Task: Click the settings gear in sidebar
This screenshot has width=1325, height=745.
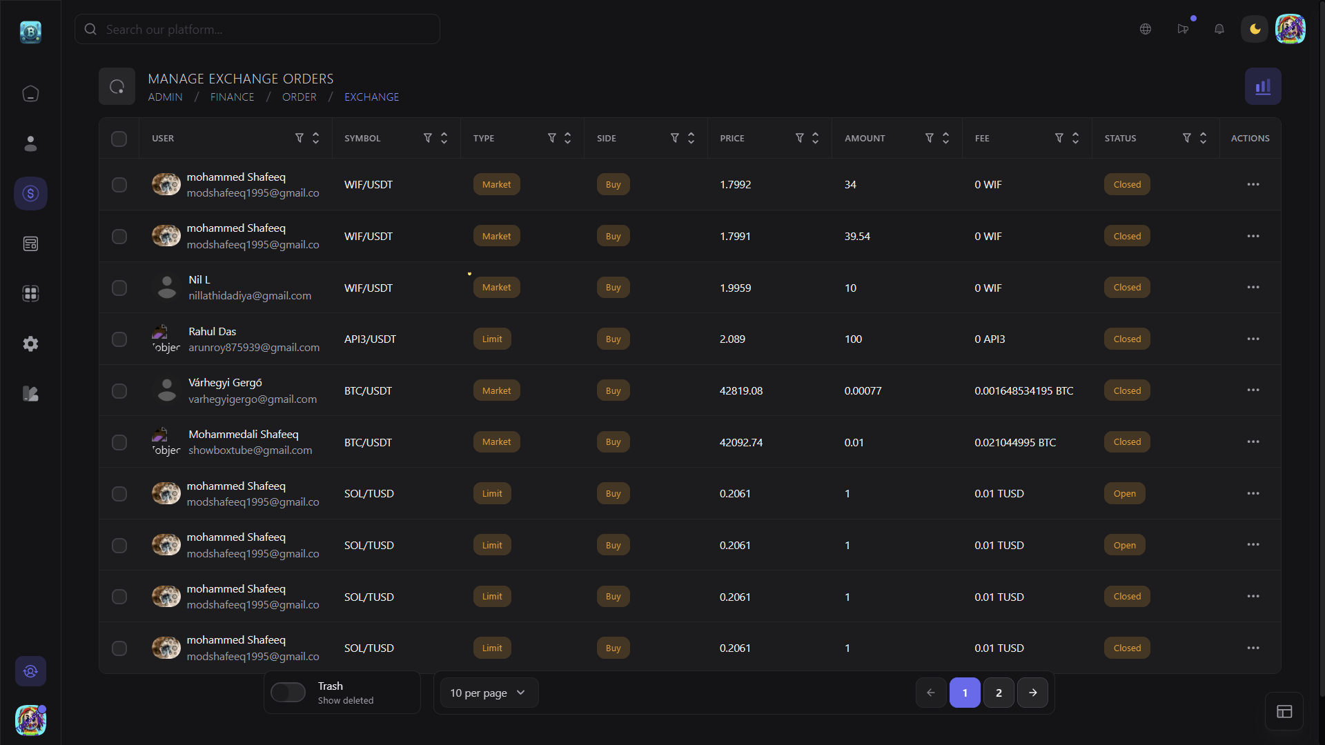Action: 30,344
